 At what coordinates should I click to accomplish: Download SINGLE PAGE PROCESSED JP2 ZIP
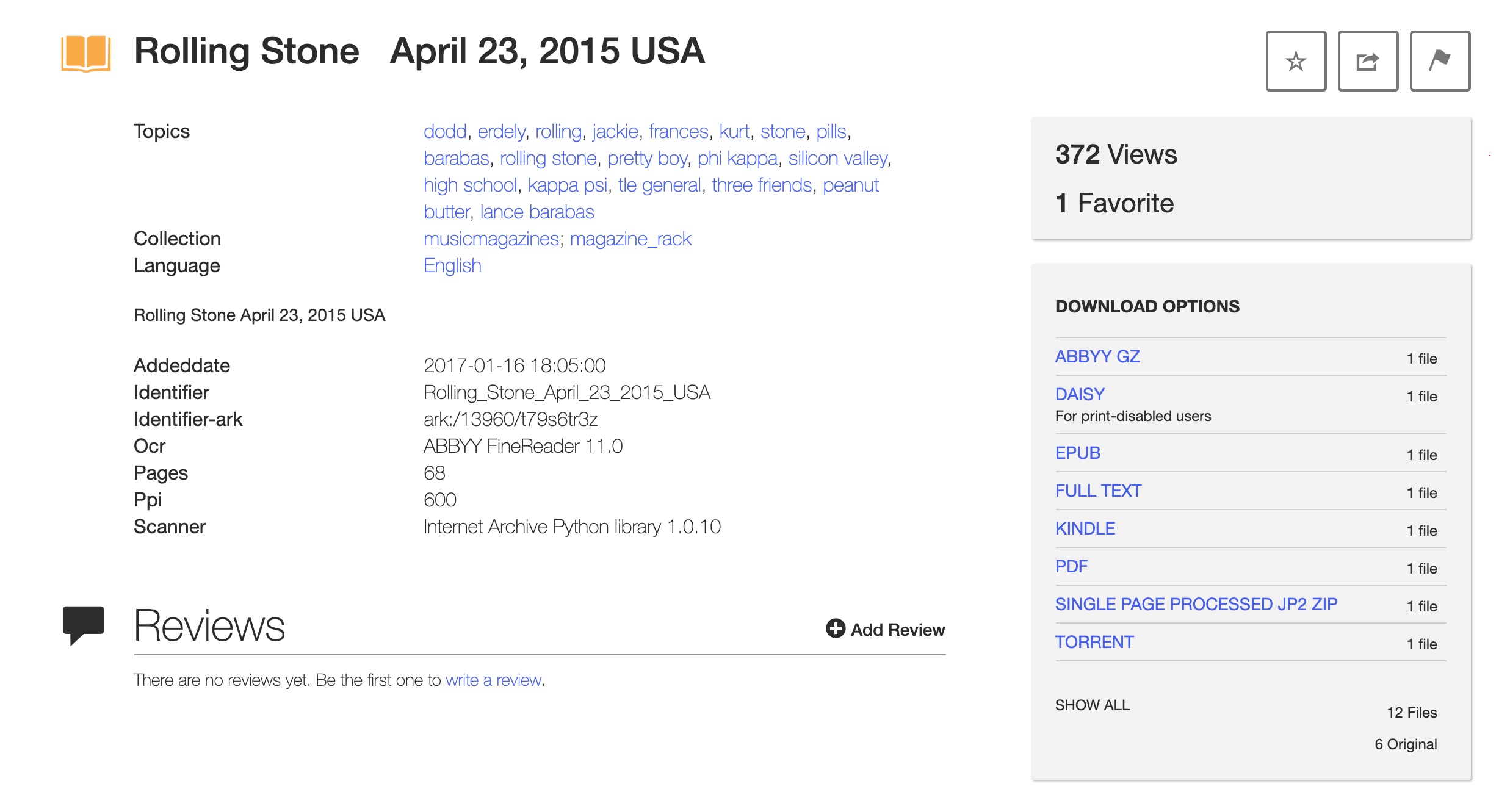coord(1196,604)
